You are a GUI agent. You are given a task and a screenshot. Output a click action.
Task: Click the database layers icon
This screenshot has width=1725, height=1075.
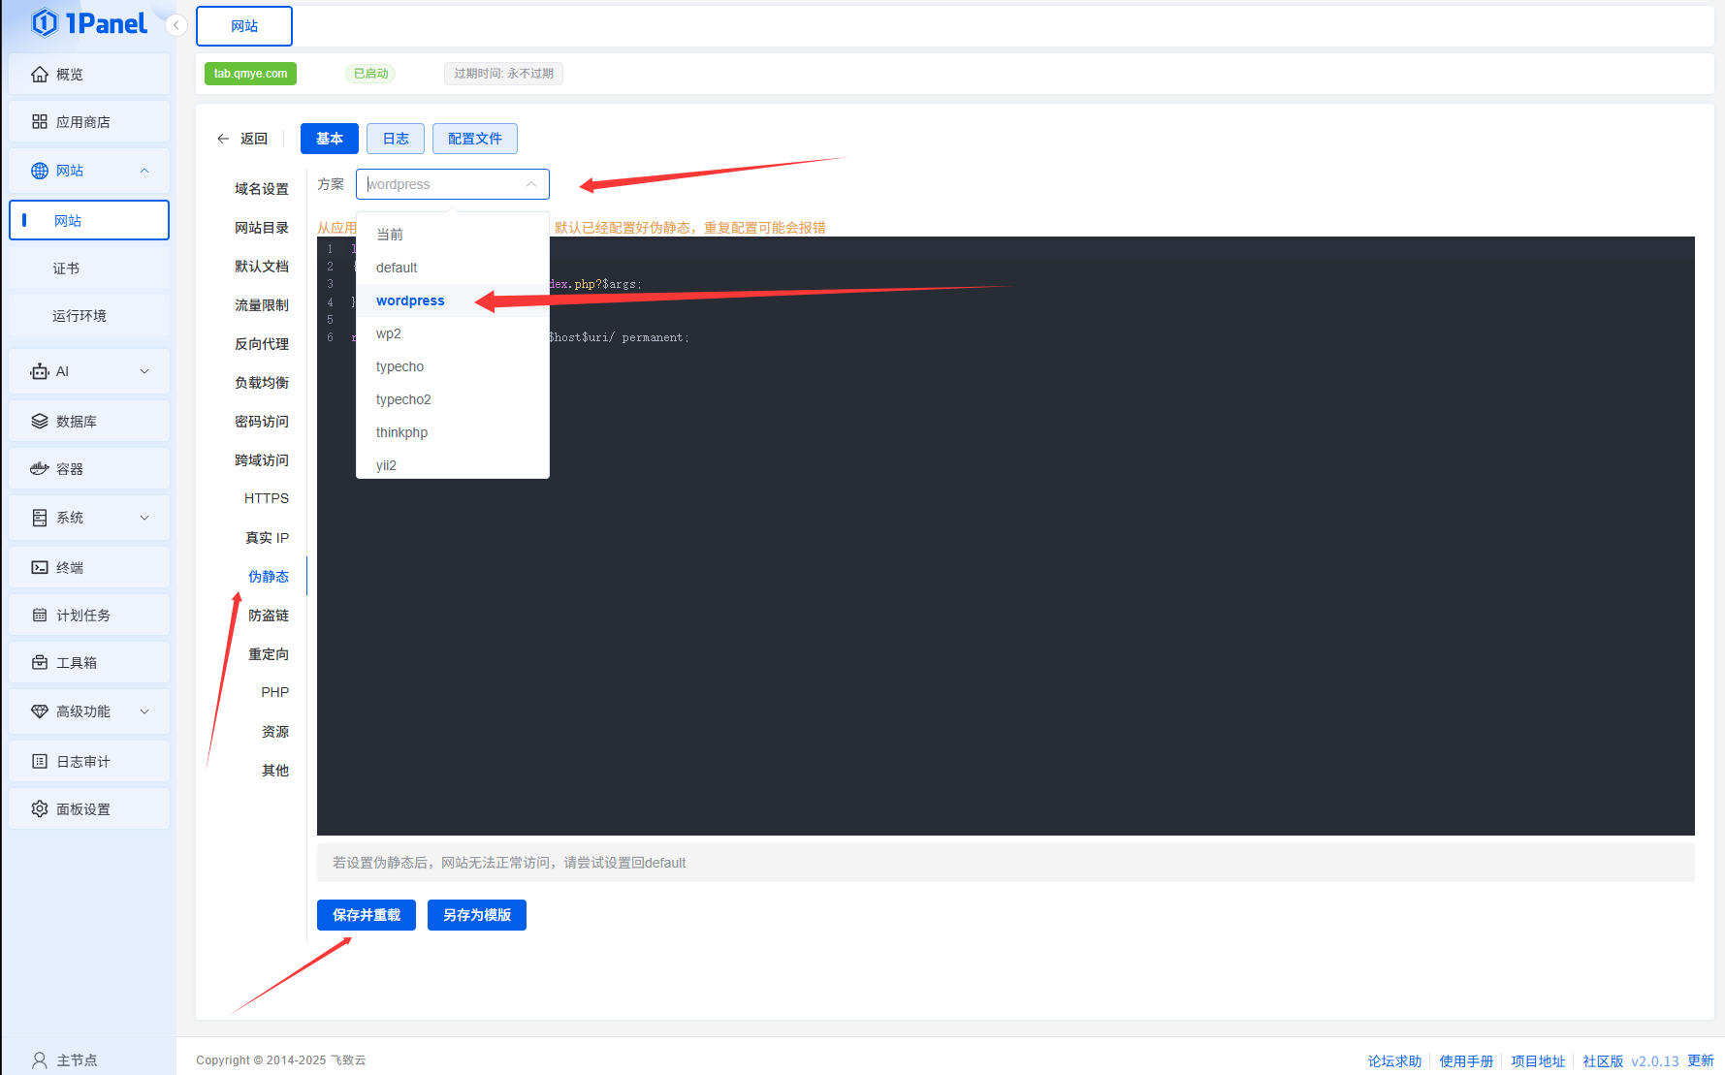[x=40, y=422]
